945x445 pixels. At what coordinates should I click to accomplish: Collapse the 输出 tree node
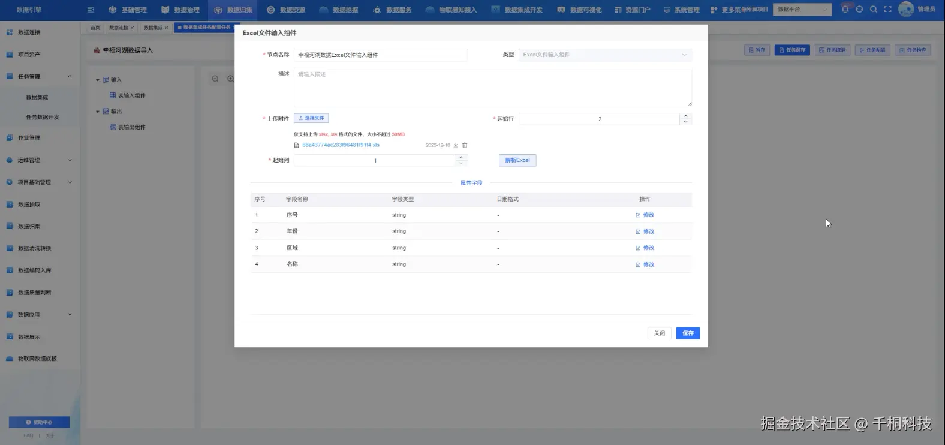click(x=98, y=112)
